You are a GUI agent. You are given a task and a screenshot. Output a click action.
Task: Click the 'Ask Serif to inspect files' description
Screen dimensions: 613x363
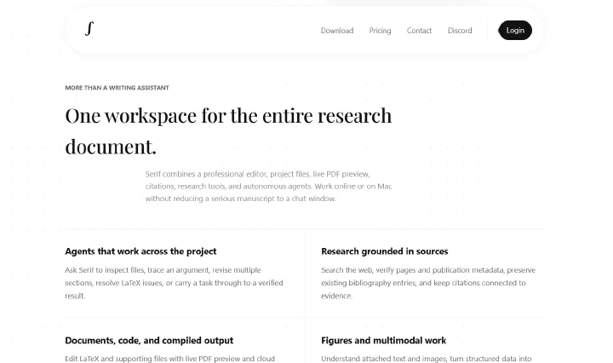[x=174, y=283]
